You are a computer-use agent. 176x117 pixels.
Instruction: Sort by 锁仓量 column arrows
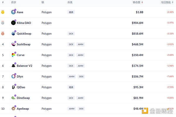(142, 2)
